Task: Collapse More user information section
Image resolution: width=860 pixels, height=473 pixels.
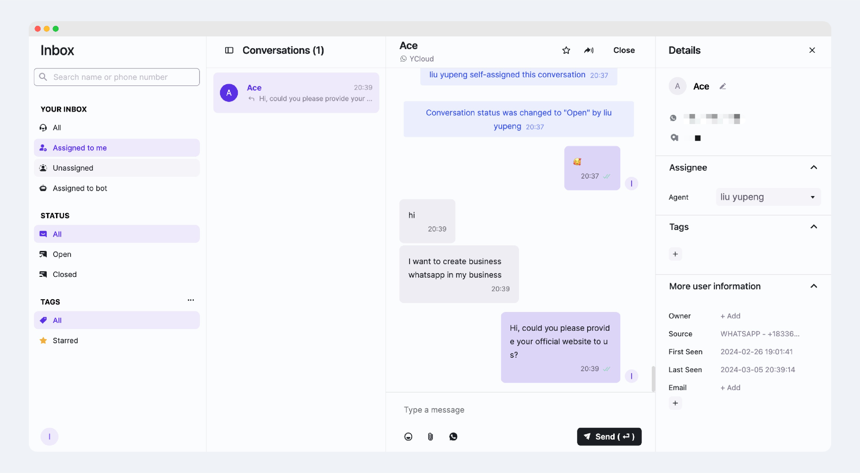Action: (x=814, y=286)
